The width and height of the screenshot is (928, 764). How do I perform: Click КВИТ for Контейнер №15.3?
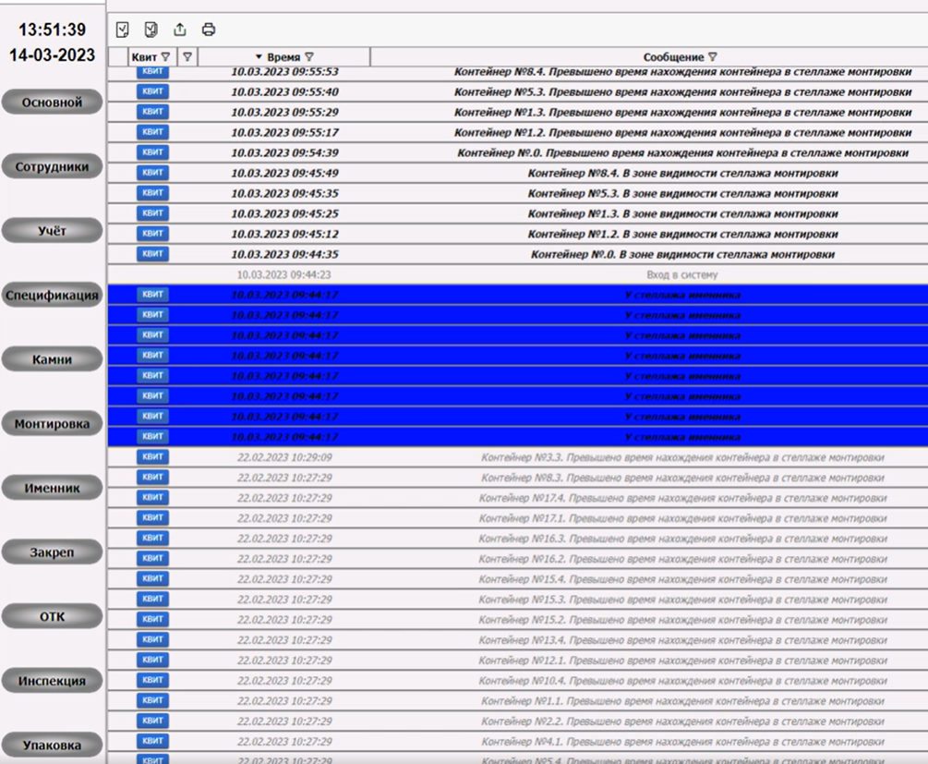click(x=152, y=599)
